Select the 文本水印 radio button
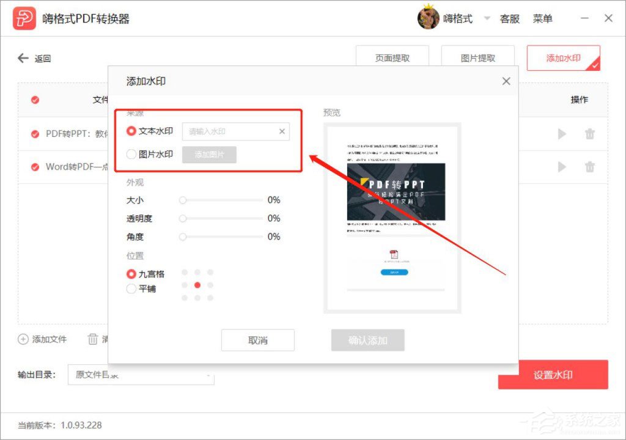The width and height of the screenshot is (626, 440). [131, 131]
